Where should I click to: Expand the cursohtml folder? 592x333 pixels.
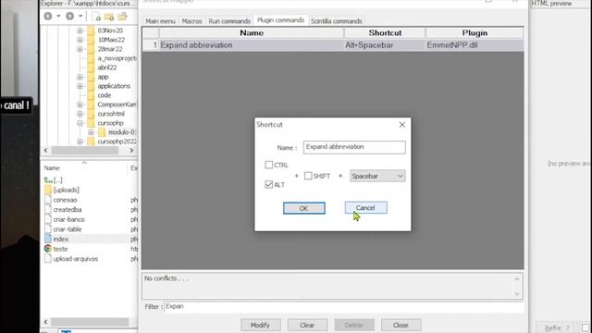point(80,114)
